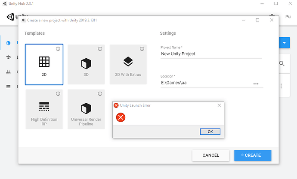Open Projects section in Unity Hub sidebar
Screen dimensions: 297x179
pyautogui.click(x=8, y=43)
